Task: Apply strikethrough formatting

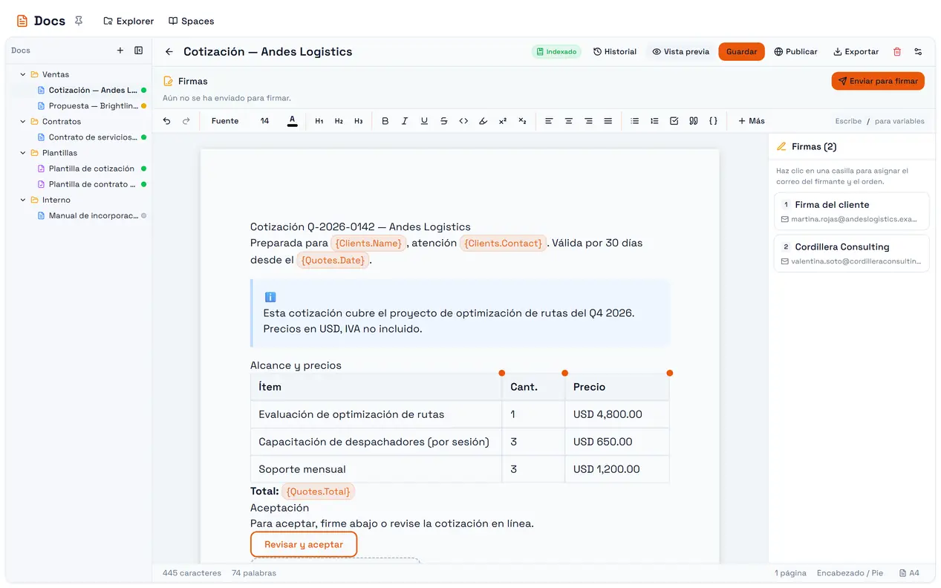Action: tap(444, 121)
